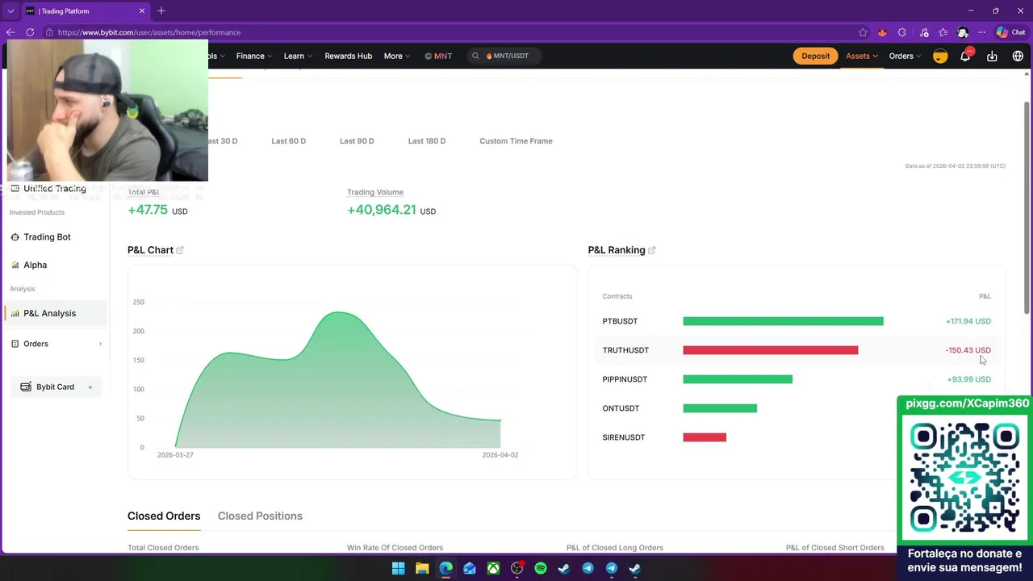Expand the Learn menu
1033x581 pixels.
(298, 56)
